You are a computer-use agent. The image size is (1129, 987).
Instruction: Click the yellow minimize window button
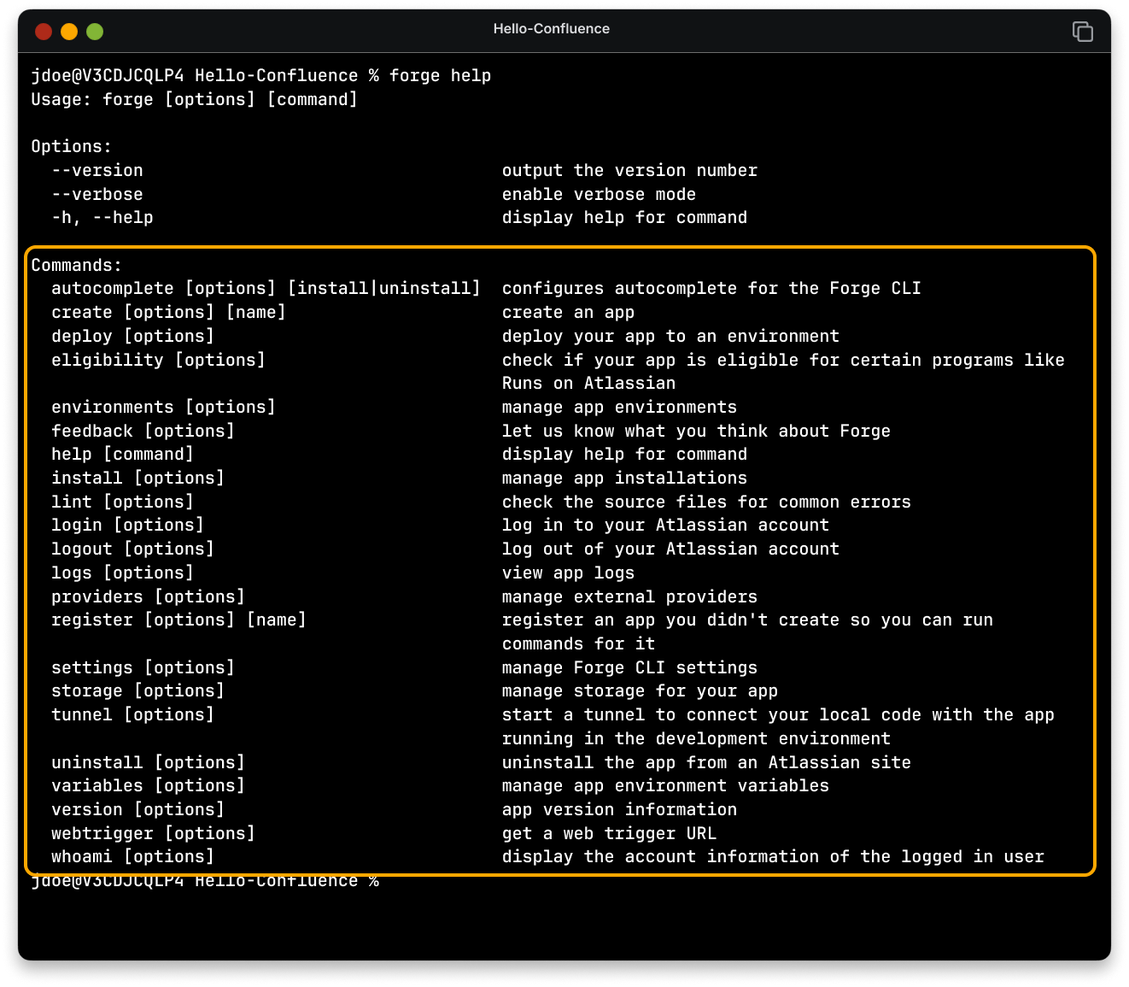point(69,32)
